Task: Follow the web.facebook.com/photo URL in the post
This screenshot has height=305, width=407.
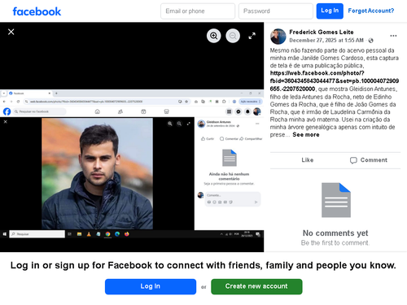Action: (x=334, y=81)
